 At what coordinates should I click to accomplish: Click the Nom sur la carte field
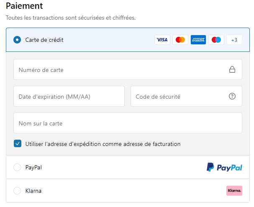pyautogui.click(x=128, y=123)
